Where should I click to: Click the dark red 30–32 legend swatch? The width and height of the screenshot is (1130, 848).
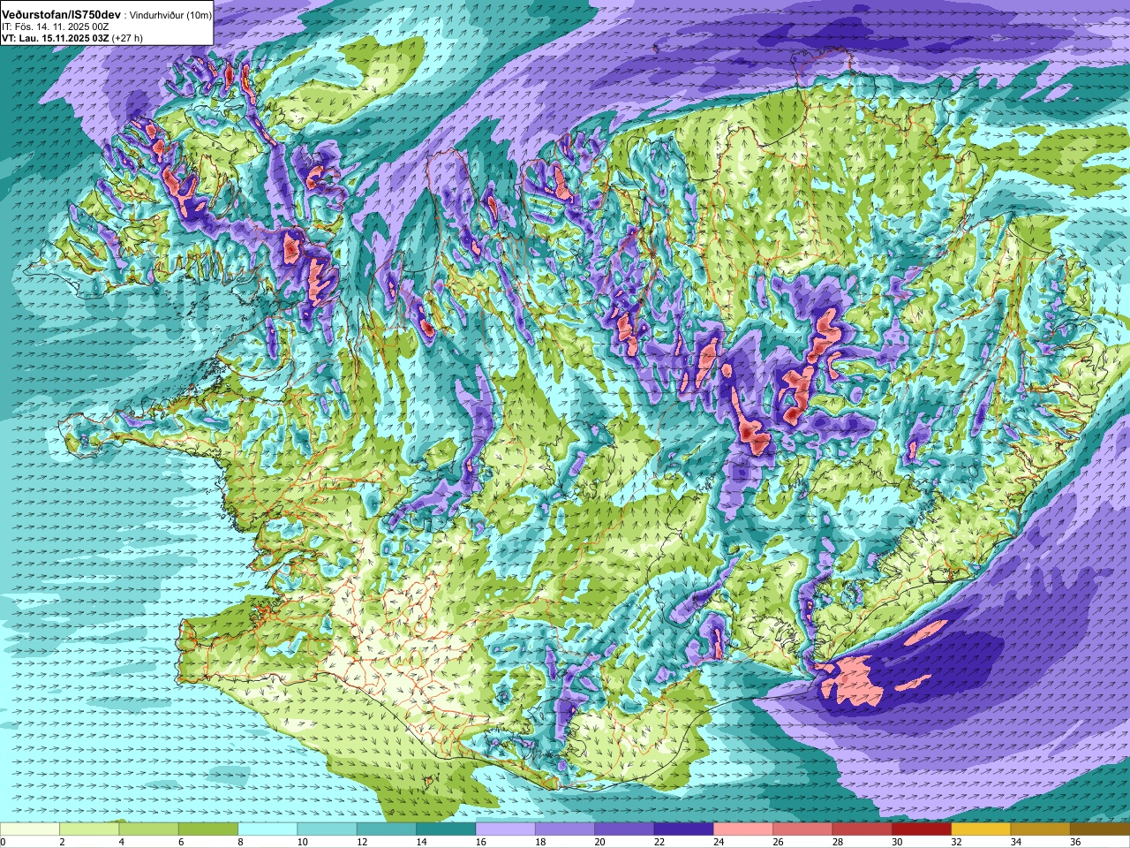(922, 829)
